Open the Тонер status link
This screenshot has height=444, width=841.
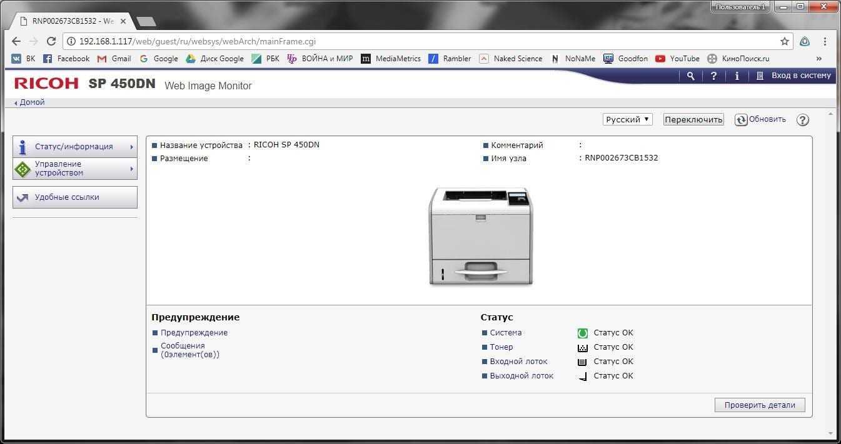point(501,347)
